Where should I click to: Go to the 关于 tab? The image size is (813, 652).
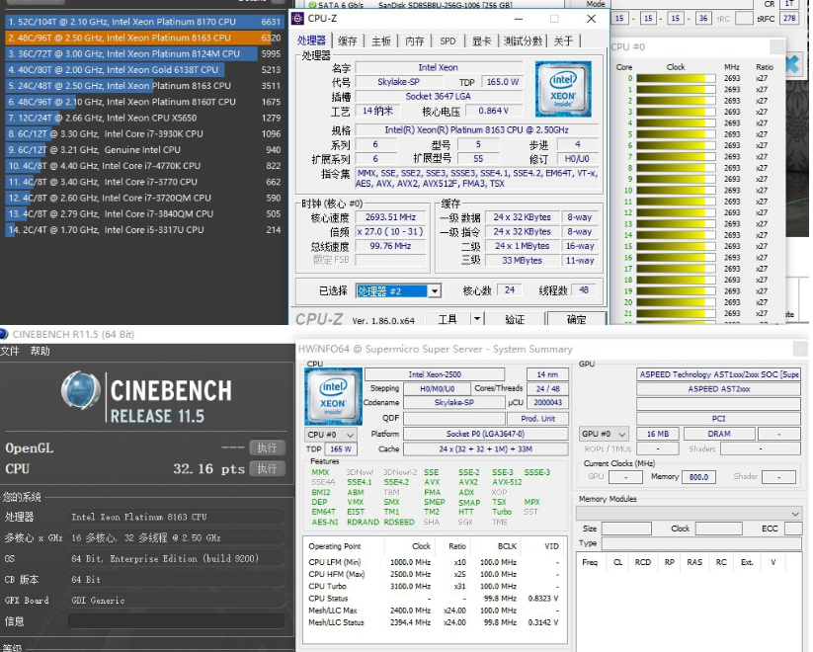pyautogui.click(x=563, y=41)
